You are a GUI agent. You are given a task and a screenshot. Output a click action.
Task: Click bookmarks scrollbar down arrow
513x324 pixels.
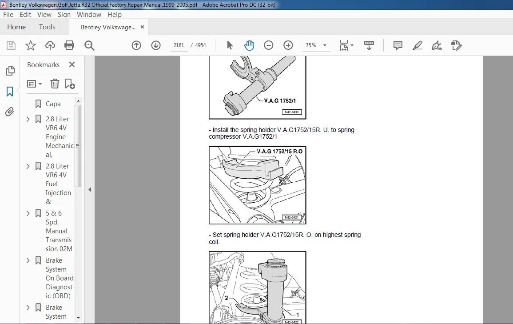point(78,318)
